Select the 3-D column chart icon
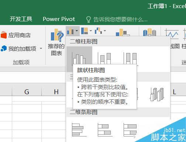This screenshot has width=186, height=142. point(157,94)
